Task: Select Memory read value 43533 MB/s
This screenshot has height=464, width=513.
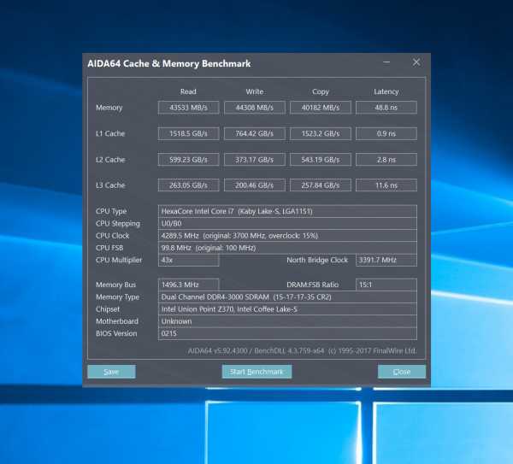Action: (x=188, y=108)
